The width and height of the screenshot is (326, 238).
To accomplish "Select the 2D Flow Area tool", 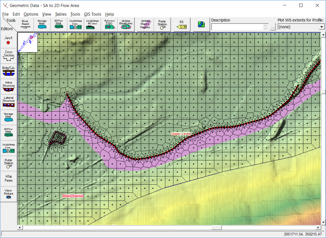I will click(x=58, y=23).
